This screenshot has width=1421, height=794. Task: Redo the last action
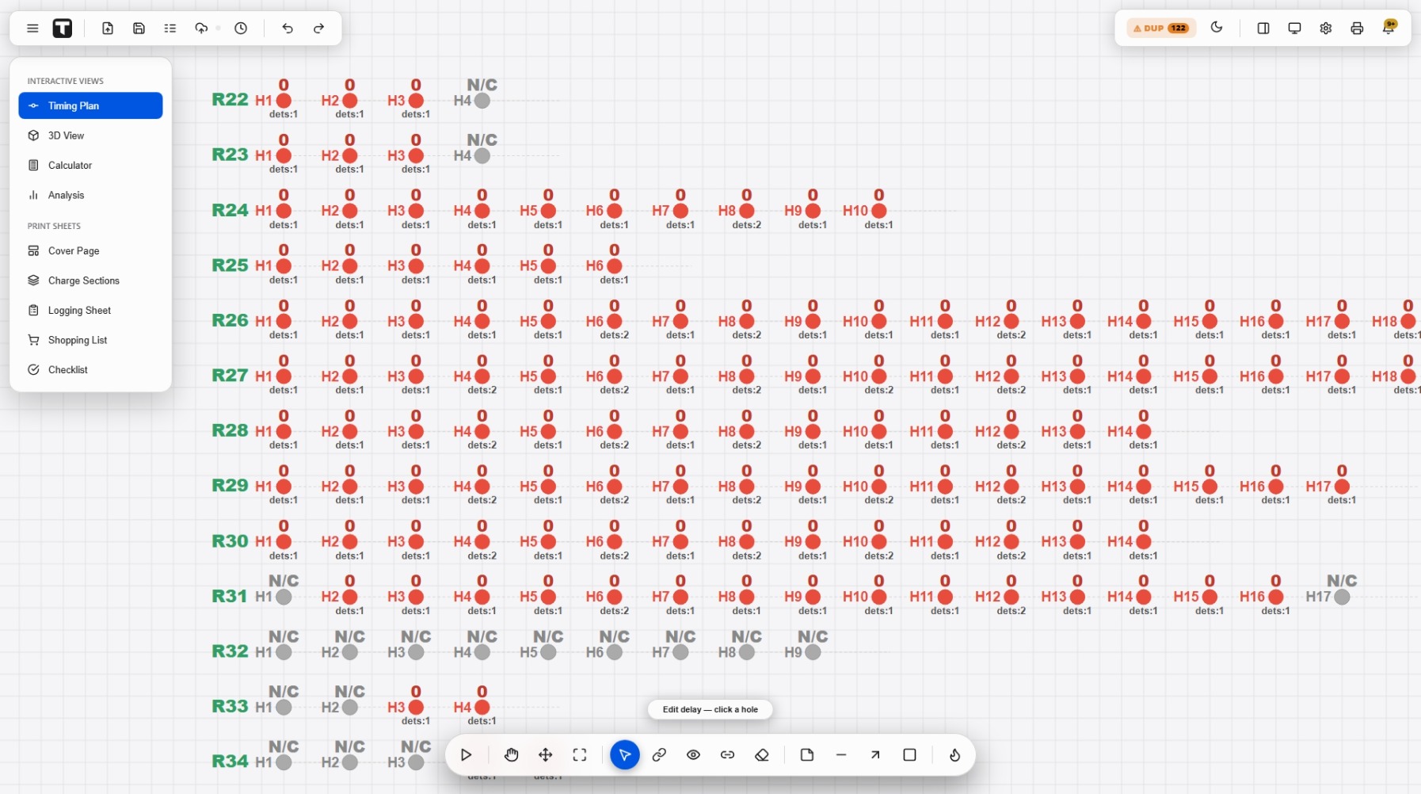pos(318,29)
